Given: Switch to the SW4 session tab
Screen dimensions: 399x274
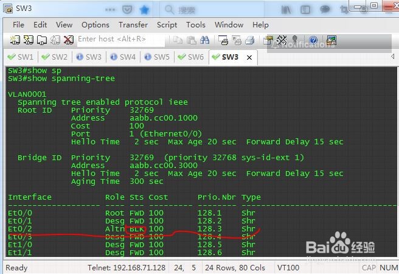Looking at the screenshot, I should (123, 57).
